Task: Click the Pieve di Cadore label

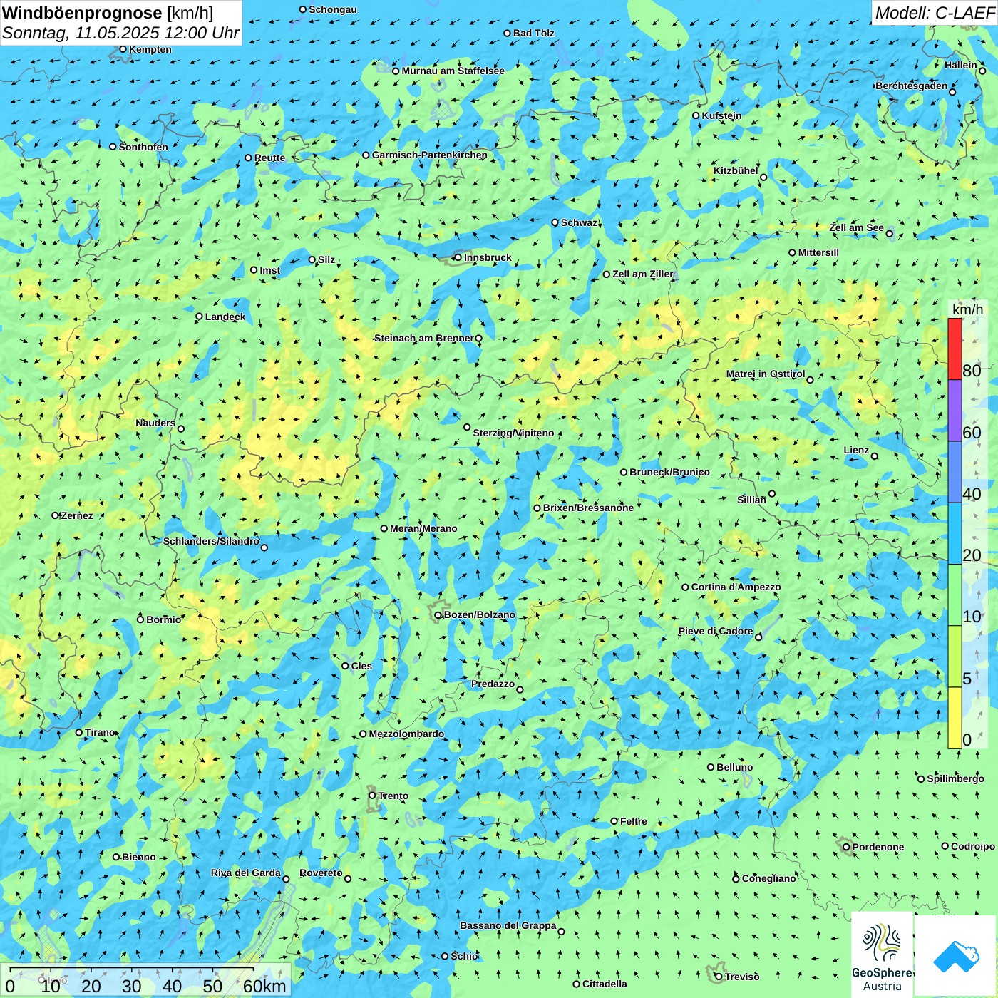Action: coord(715,631)
